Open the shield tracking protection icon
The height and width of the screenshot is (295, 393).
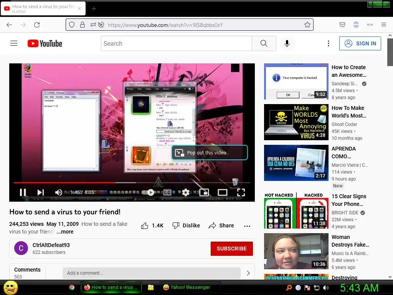coord(72,25)
